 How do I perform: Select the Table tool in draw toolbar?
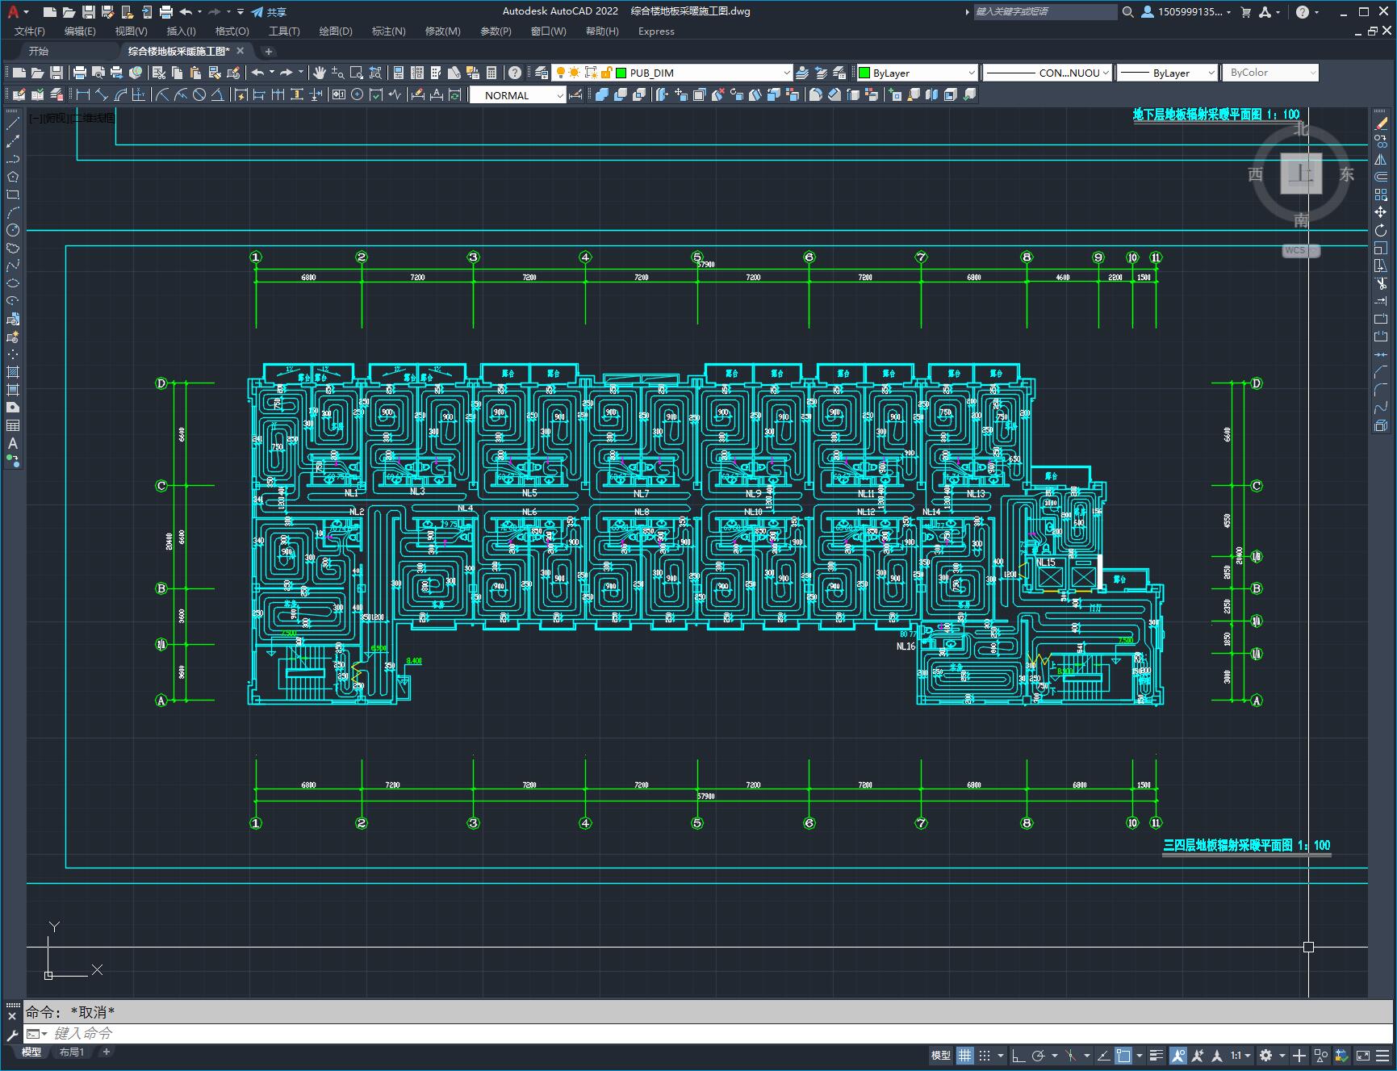pyautogui.click(x=13, y=425)
